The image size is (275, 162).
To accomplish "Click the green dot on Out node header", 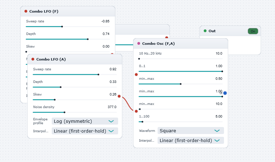I will click(205, 31).
